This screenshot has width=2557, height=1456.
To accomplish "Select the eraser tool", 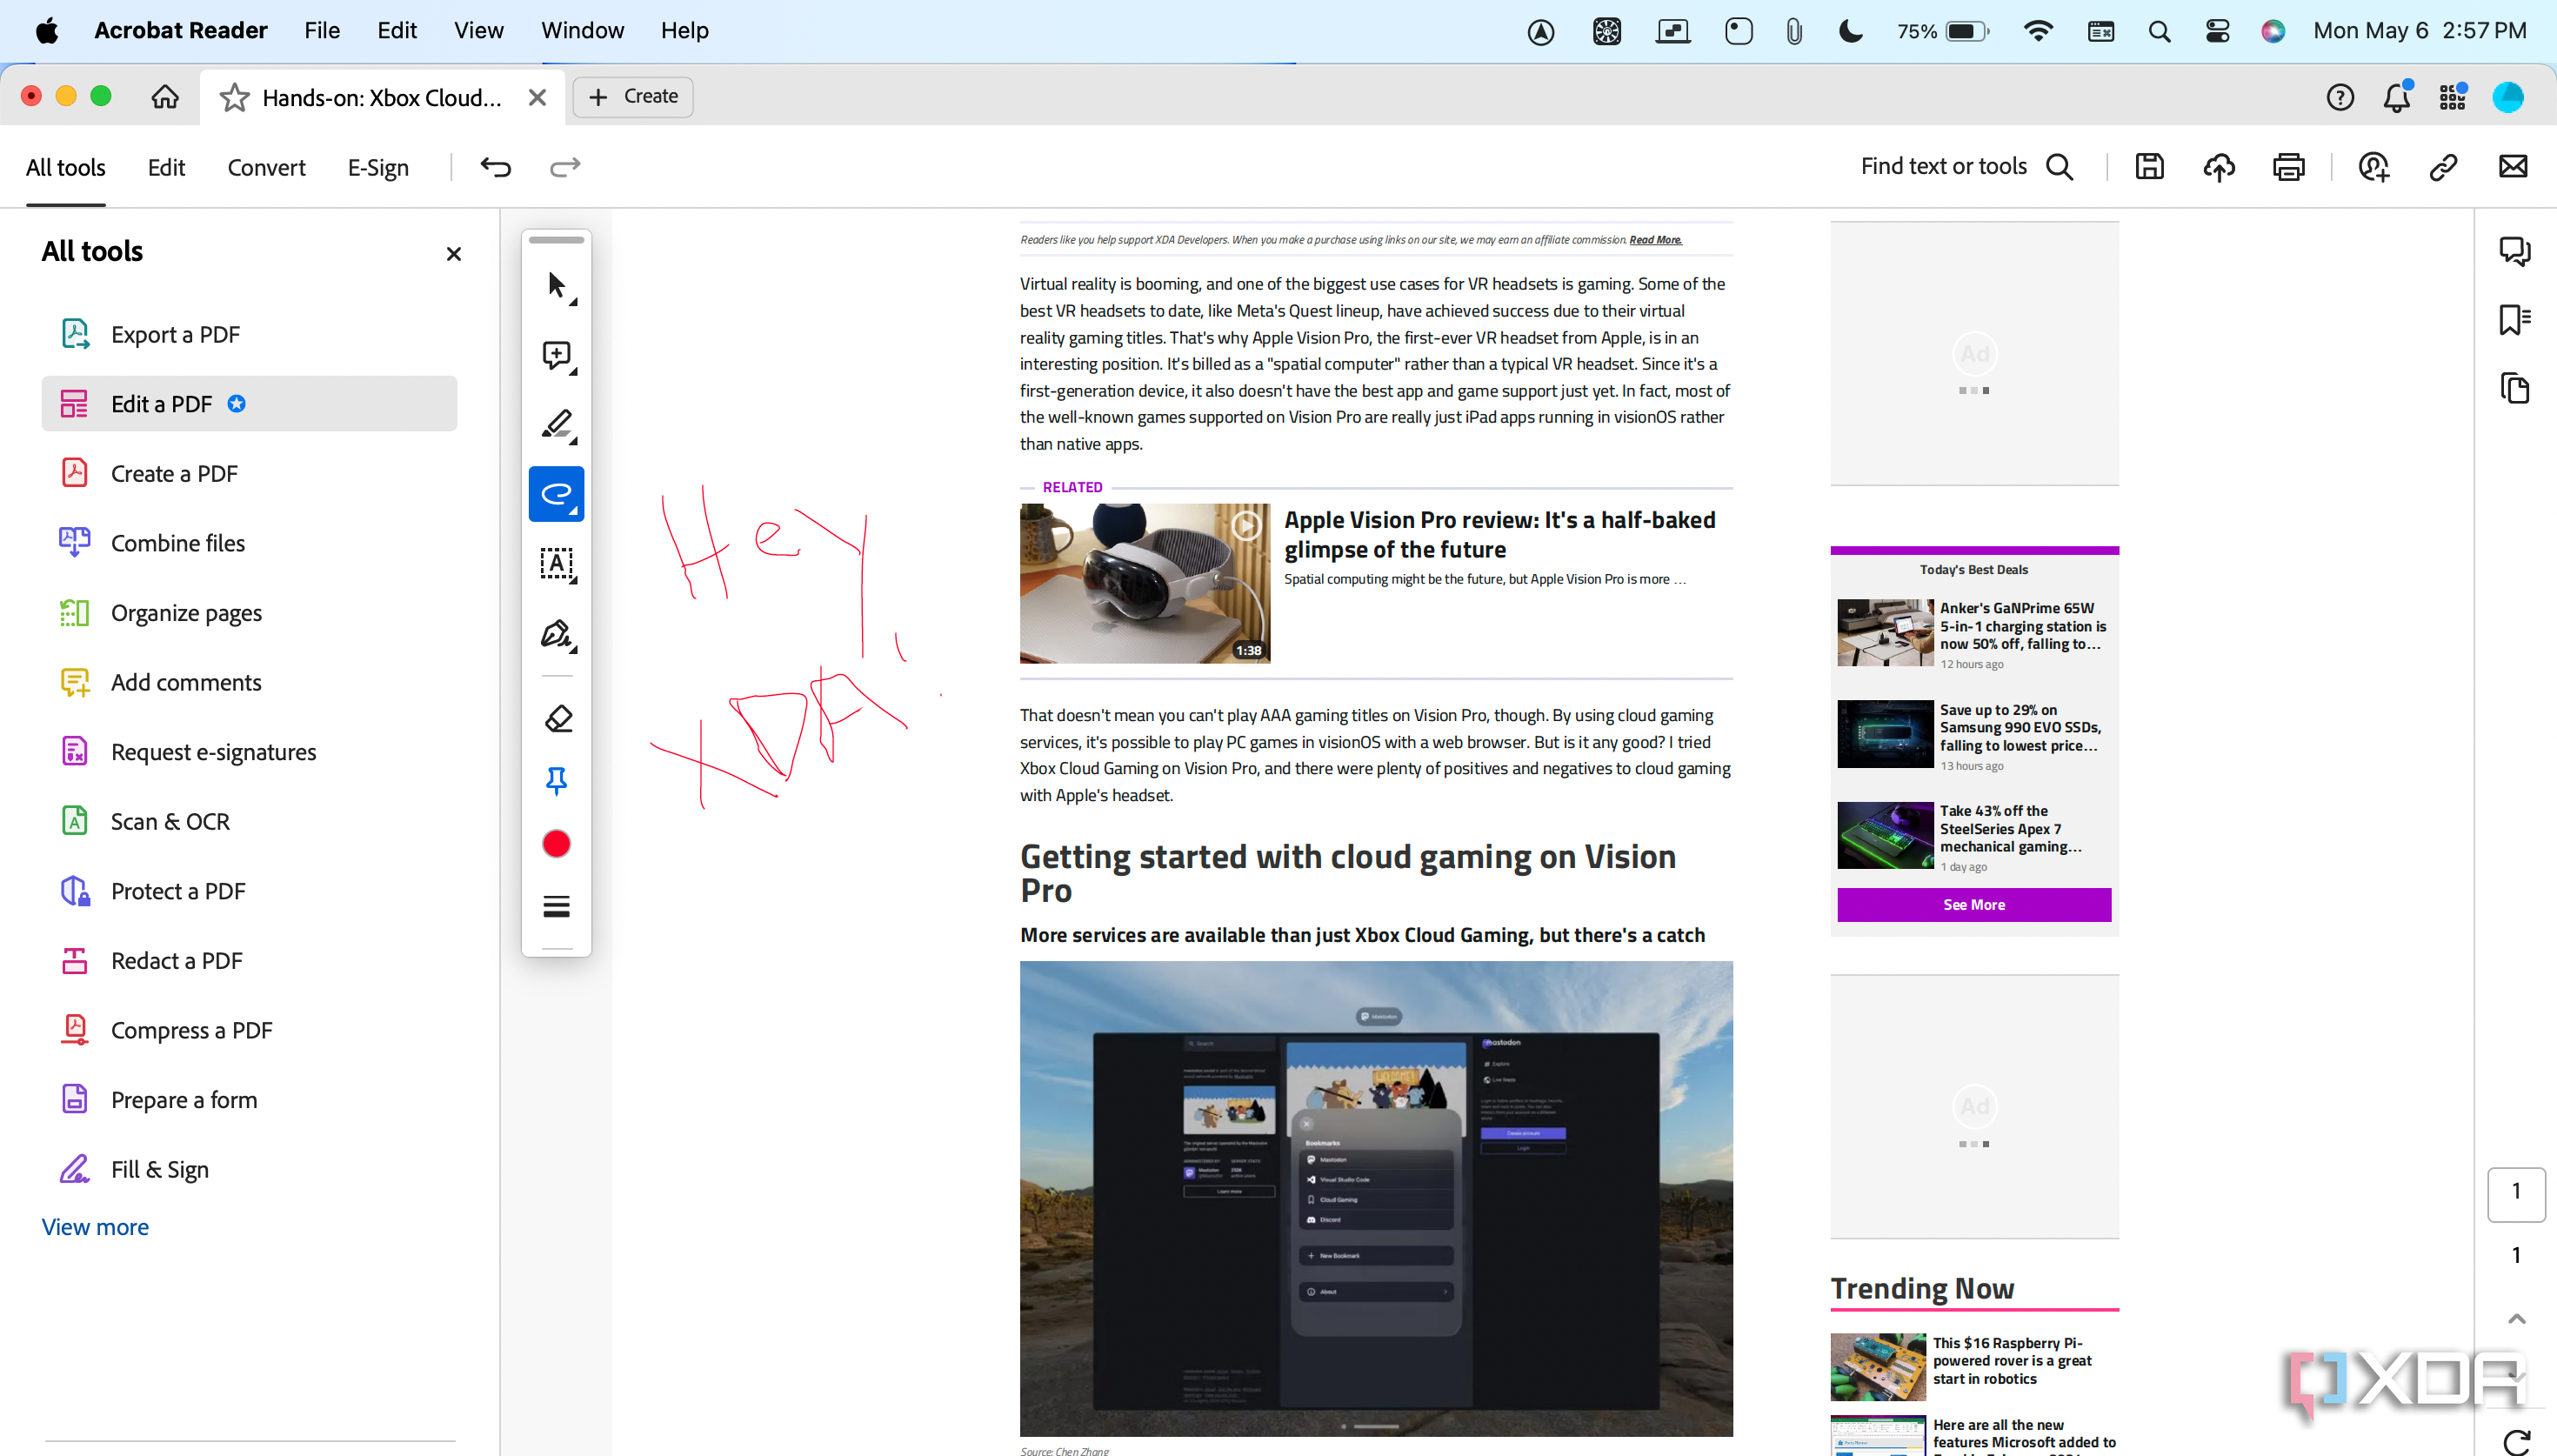I will click(557, 718).
